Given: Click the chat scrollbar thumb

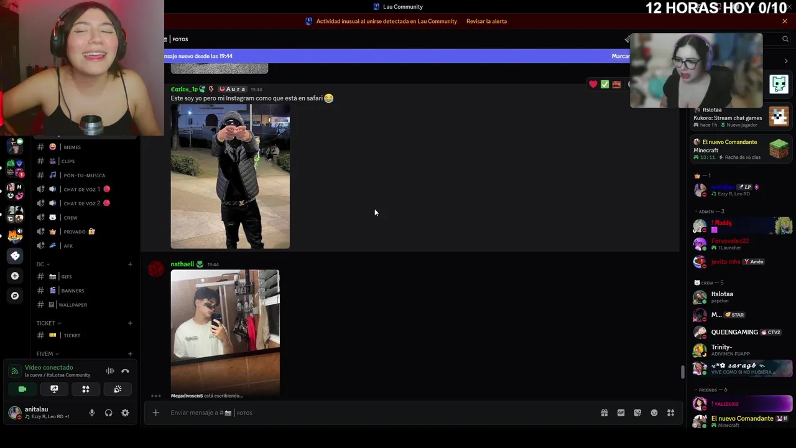Looking at the screenshot, I should [682, 372].
